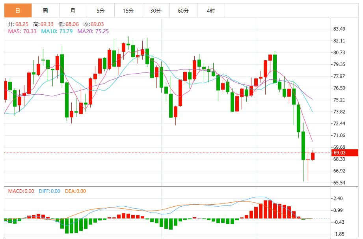Click the 66.92 price axis label
Screen dimensions: 363x239
339,171
